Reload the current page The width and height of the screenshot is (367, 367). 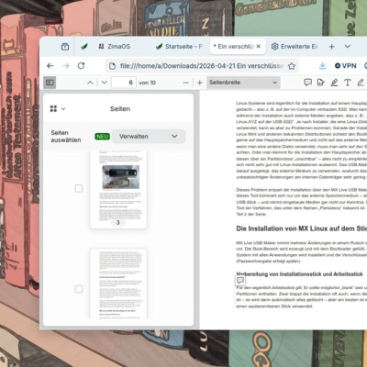click(x=81, y=66)
